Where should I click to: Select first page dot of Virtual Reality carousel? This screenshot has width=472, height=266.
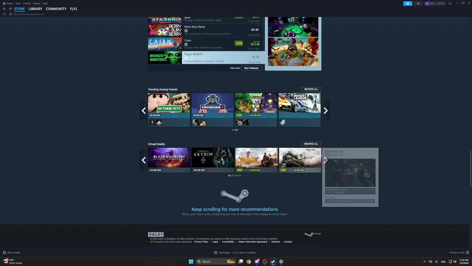click(x=229, y=175)
